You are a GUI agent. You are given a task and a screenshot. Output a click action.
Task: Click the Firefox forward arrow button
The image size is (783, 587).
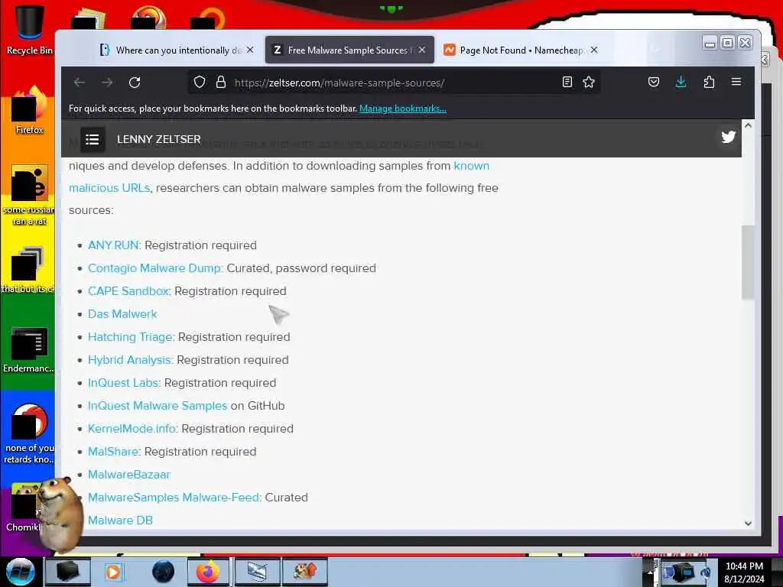[x=107, y=83]
